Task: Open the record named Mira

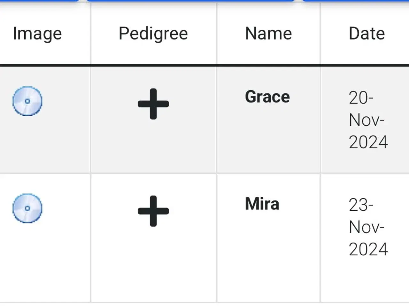Action: 262,204
